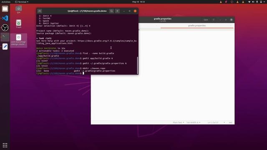This screenshot has height=150, width=267.
Task: Click the microphone indicator in top bar
Action: [x=257, y=2]
